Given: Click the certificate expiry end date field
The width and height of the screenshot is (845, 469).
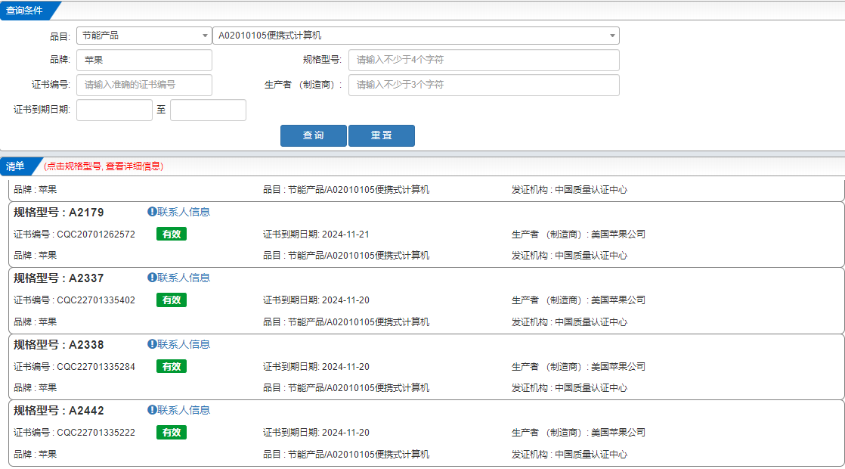Looking at the screenshot, I should click(208, 110).
